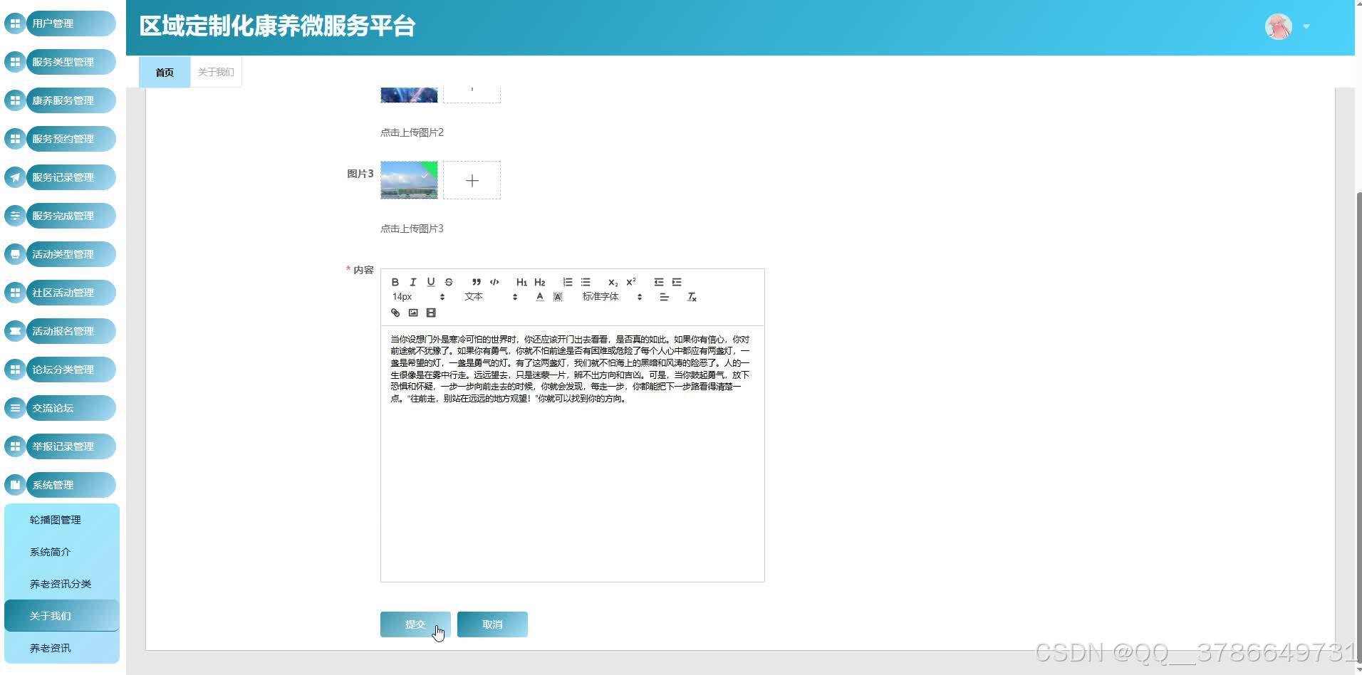Viewport: 1362px width, 675px height.
Task: Open 康养服务管理 sidebar menu
Action: pos(61,100)
